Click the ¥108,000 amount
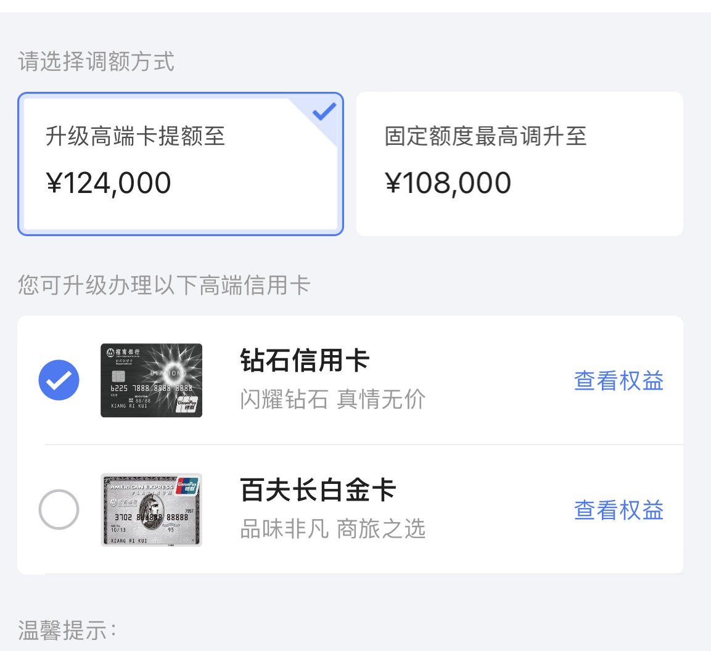 tap(448, 183)
